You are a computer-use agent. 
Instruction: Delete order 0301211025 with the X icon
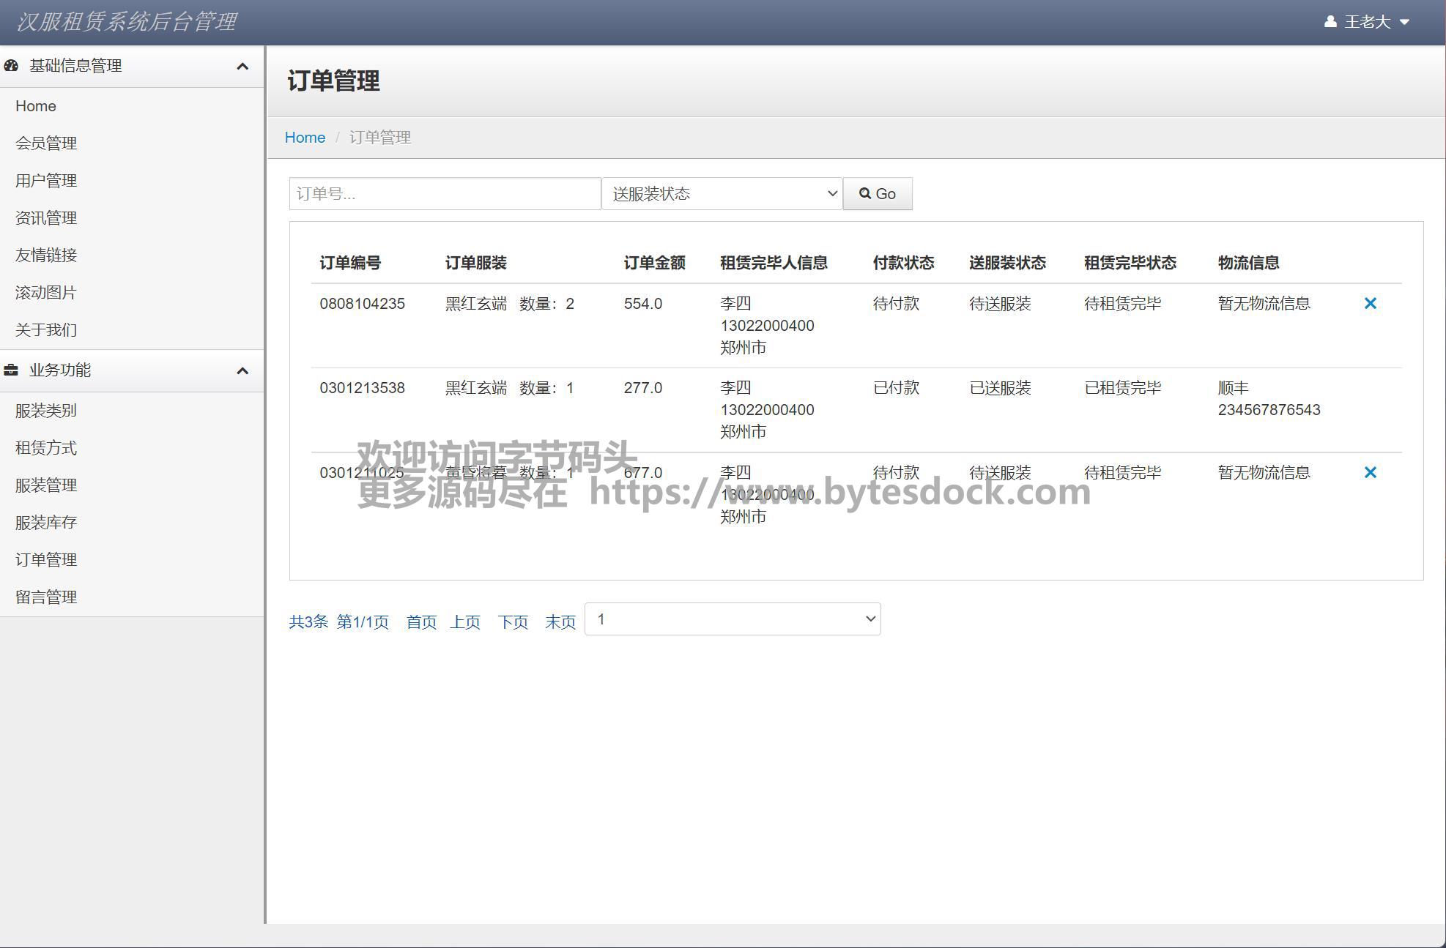click(x=1370, y=472)
